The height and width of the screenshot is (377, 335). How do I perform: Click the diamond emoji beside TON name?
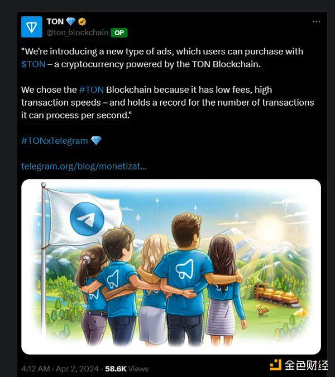pyautogui.click(x=71, y=21)
